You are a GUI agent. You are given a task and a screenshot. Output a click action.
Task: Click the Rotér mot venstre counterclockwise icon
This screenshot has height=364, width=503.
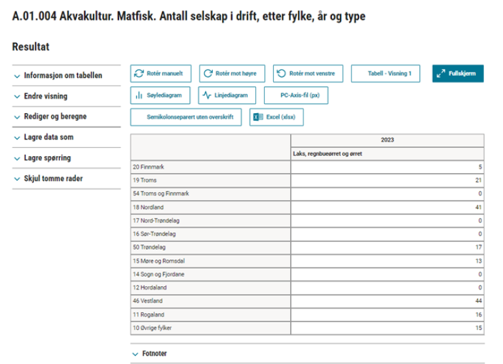281,74
